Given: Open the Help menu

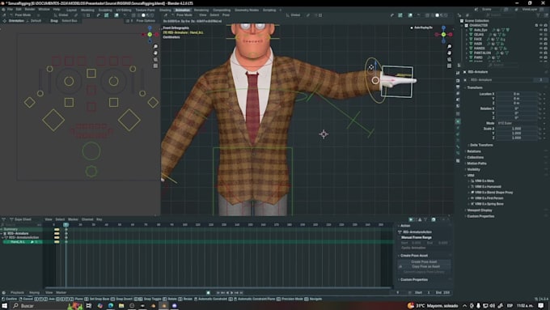Looking at the screenshot, I should [57, 10].
